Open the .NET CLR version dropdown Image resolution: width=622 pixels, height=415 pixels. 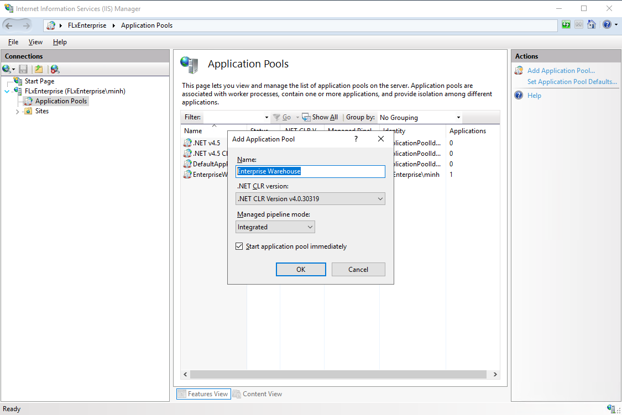381,198
